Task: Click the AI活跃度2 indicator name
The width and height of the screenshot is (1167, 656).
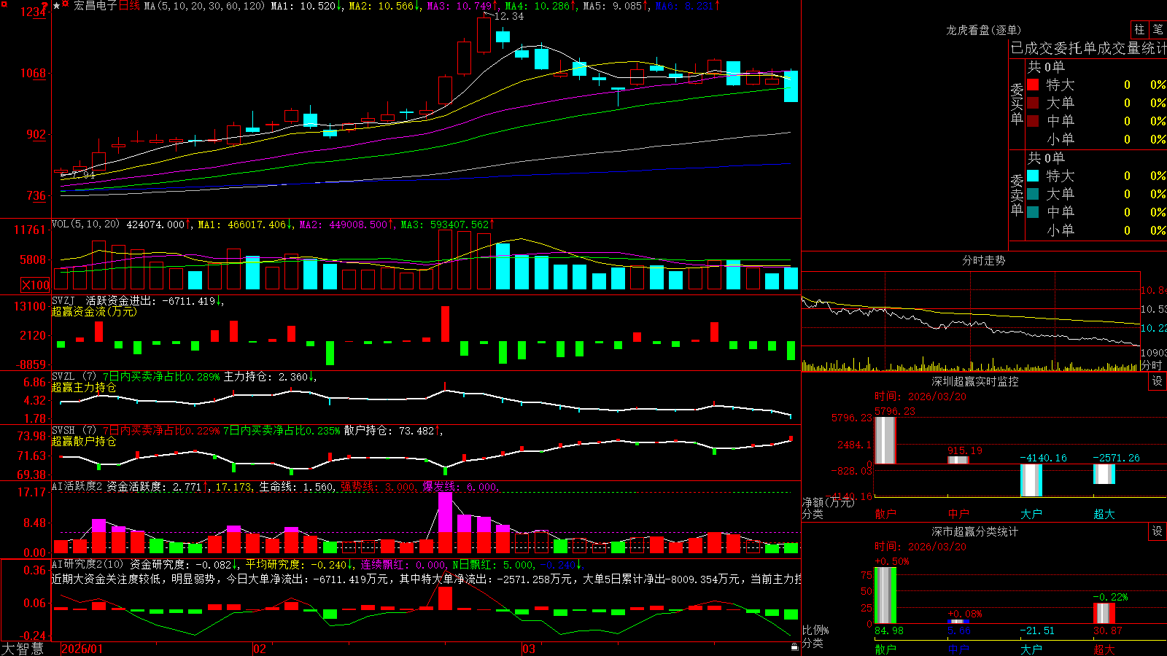Action: (x=77, y=486)
